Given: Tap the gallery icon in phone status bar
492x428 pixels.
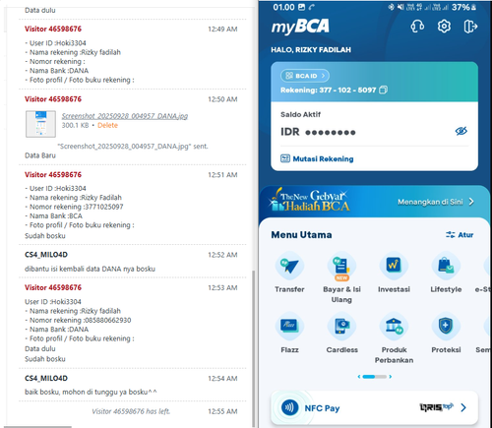Looking at the screenshot, I should [301, 7].
